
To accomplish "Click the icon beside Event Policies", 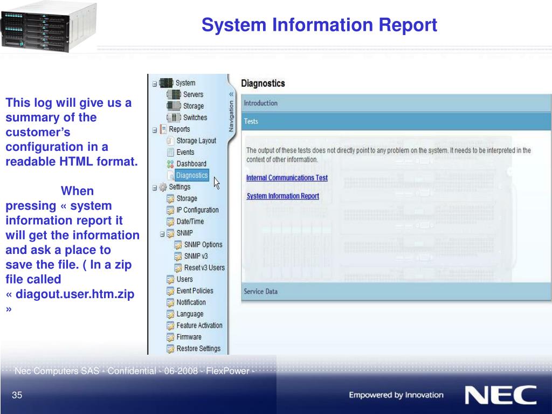I will click(170, 291).
